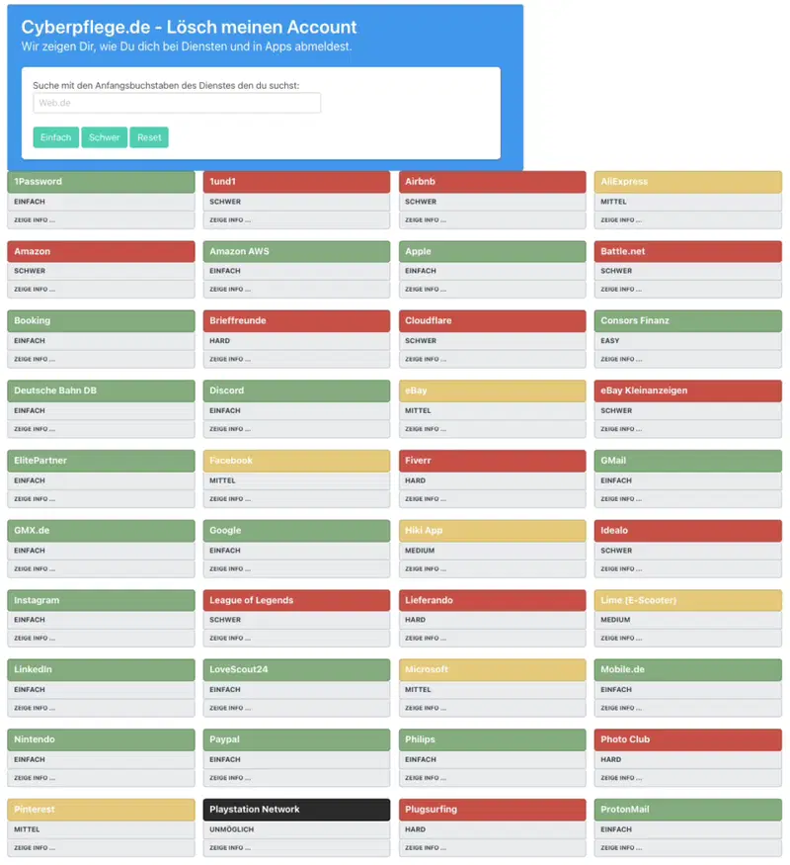Click MEDIUM label under Hiki App
This screenshot has width=790, height=865.
420,551
